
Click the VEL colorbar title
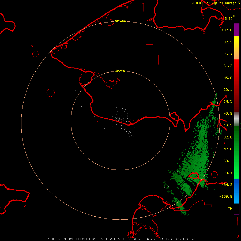[235, 16]
